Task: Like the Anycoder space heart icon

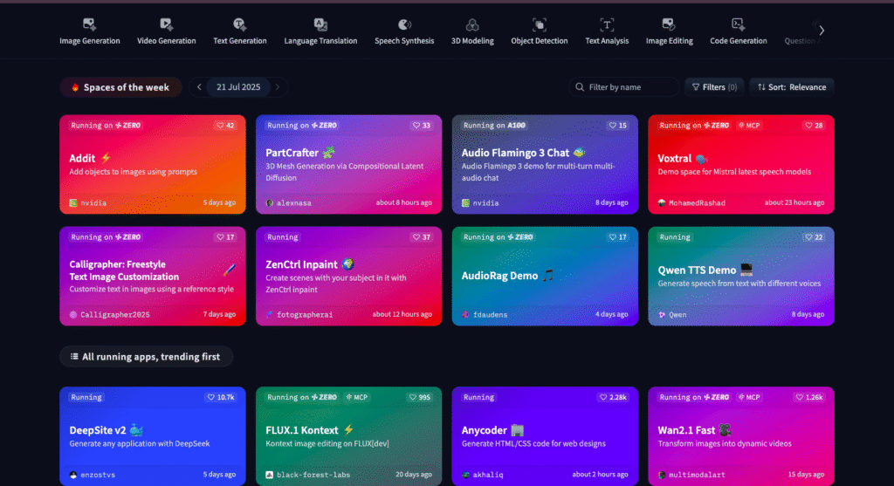Action: (603, 397)
